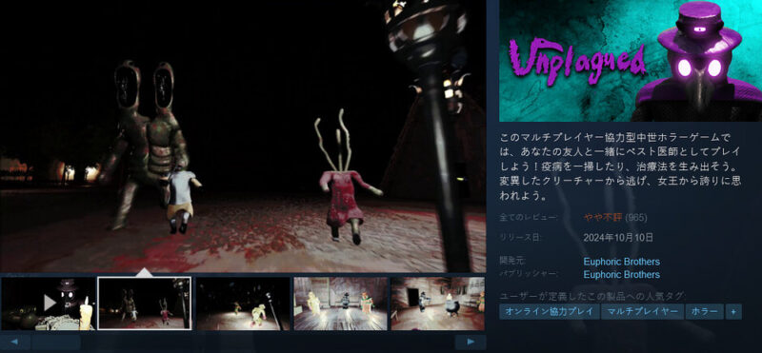Click the main screenshot to enlarge

(243, 136)
